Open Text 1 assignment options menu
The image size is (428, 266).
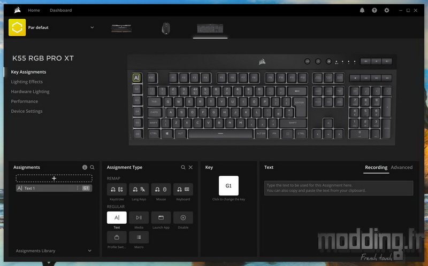[x=78, y=188]
